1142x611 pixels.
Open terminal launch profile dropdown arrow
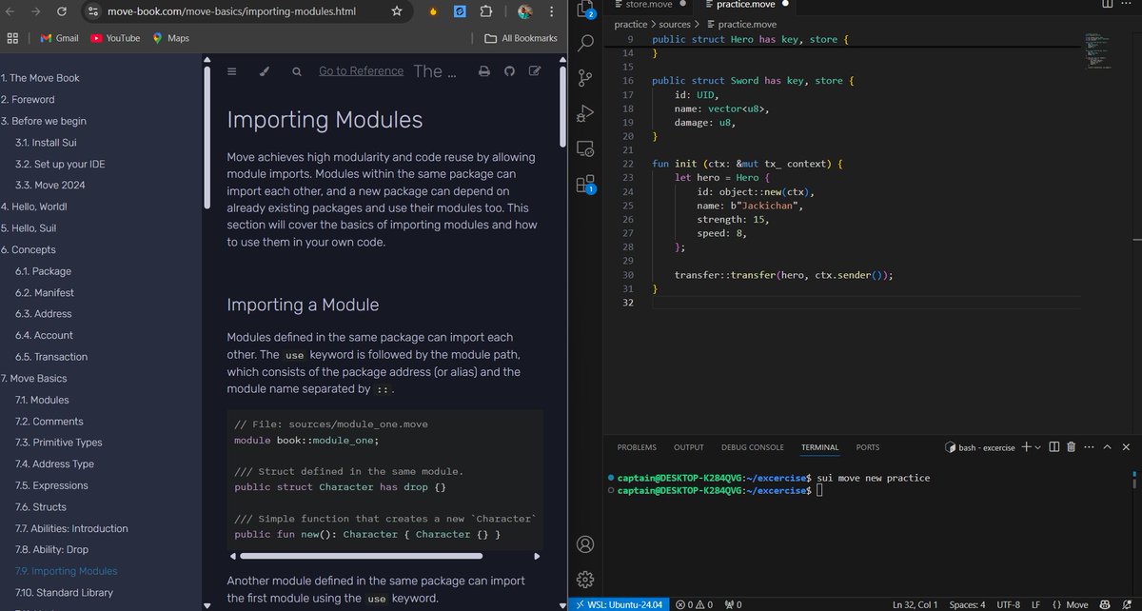click(1038, 447)
